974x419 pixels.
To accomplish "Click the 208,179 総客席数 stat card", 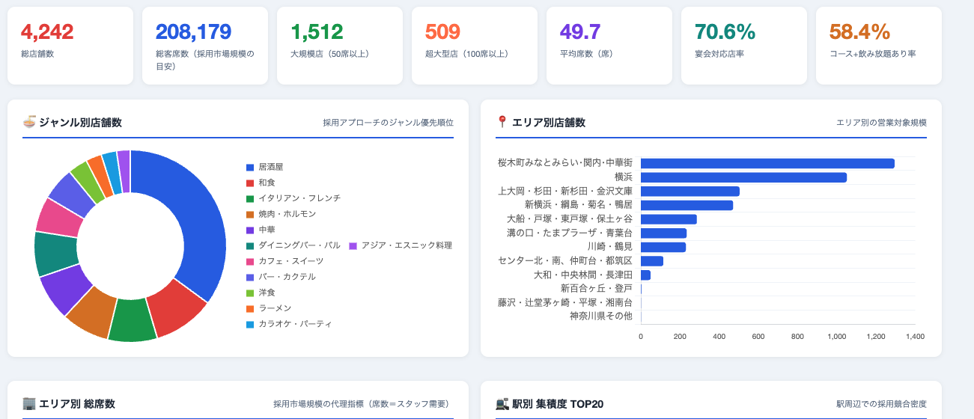I will 205,46.
